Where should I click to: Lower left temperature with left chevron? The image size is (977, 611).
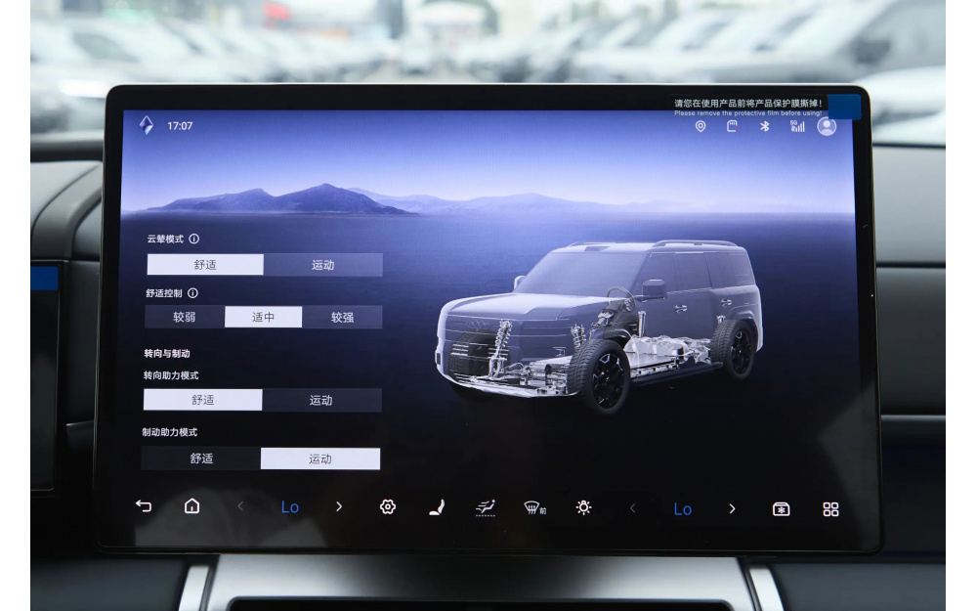pyautogui.click(x=241, y=506)
